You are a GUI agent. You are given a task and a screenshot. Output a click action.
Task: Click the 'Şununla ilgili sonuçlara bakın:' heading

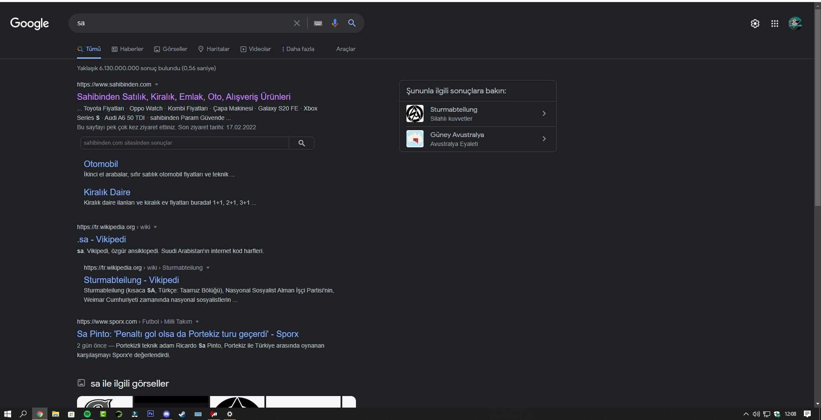456,91
